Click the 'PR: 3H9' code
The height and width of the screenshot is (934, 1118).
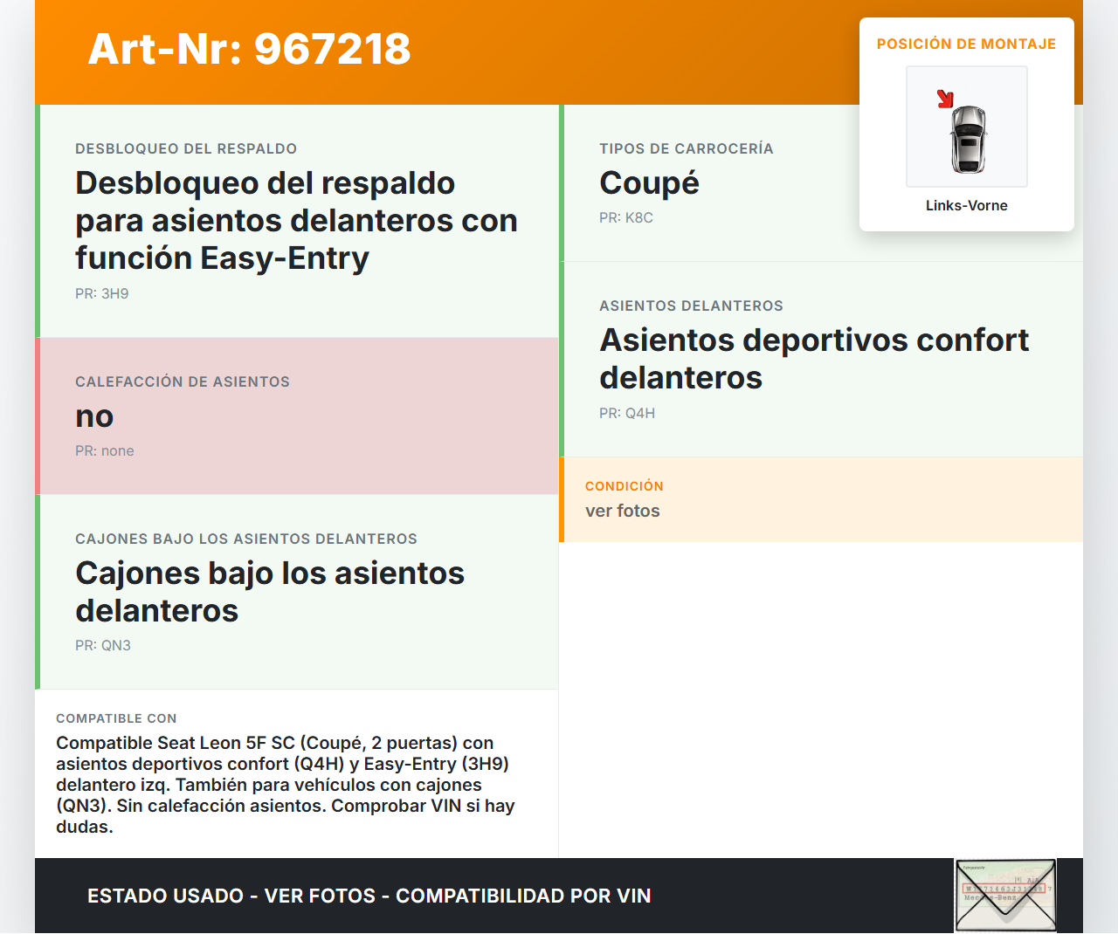click(x=102, y=293)
